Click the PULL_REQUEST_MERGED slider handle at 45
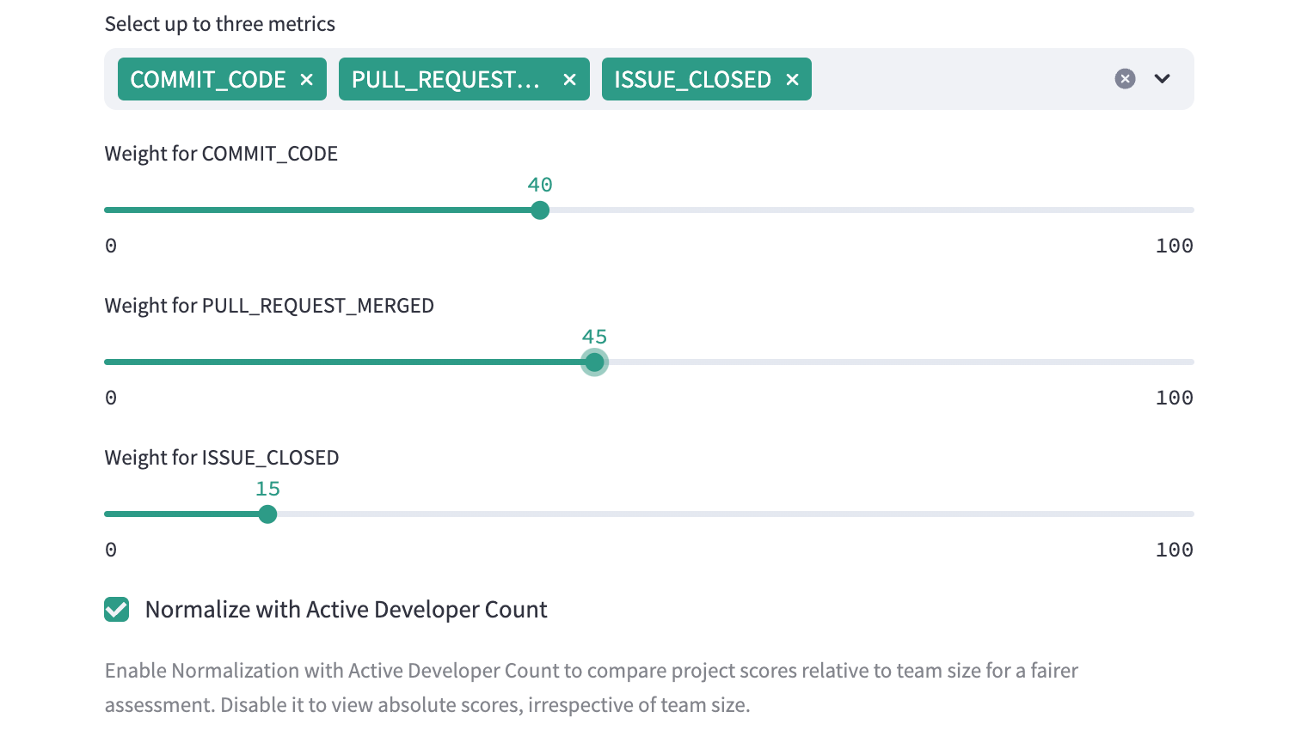1295x730 pixels. coord(594,362)
